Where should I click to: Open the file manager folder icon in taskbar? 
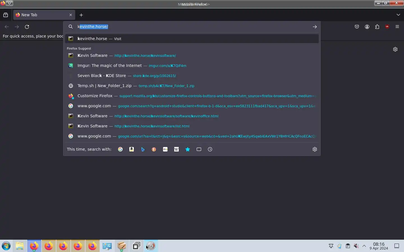[20, 246]
